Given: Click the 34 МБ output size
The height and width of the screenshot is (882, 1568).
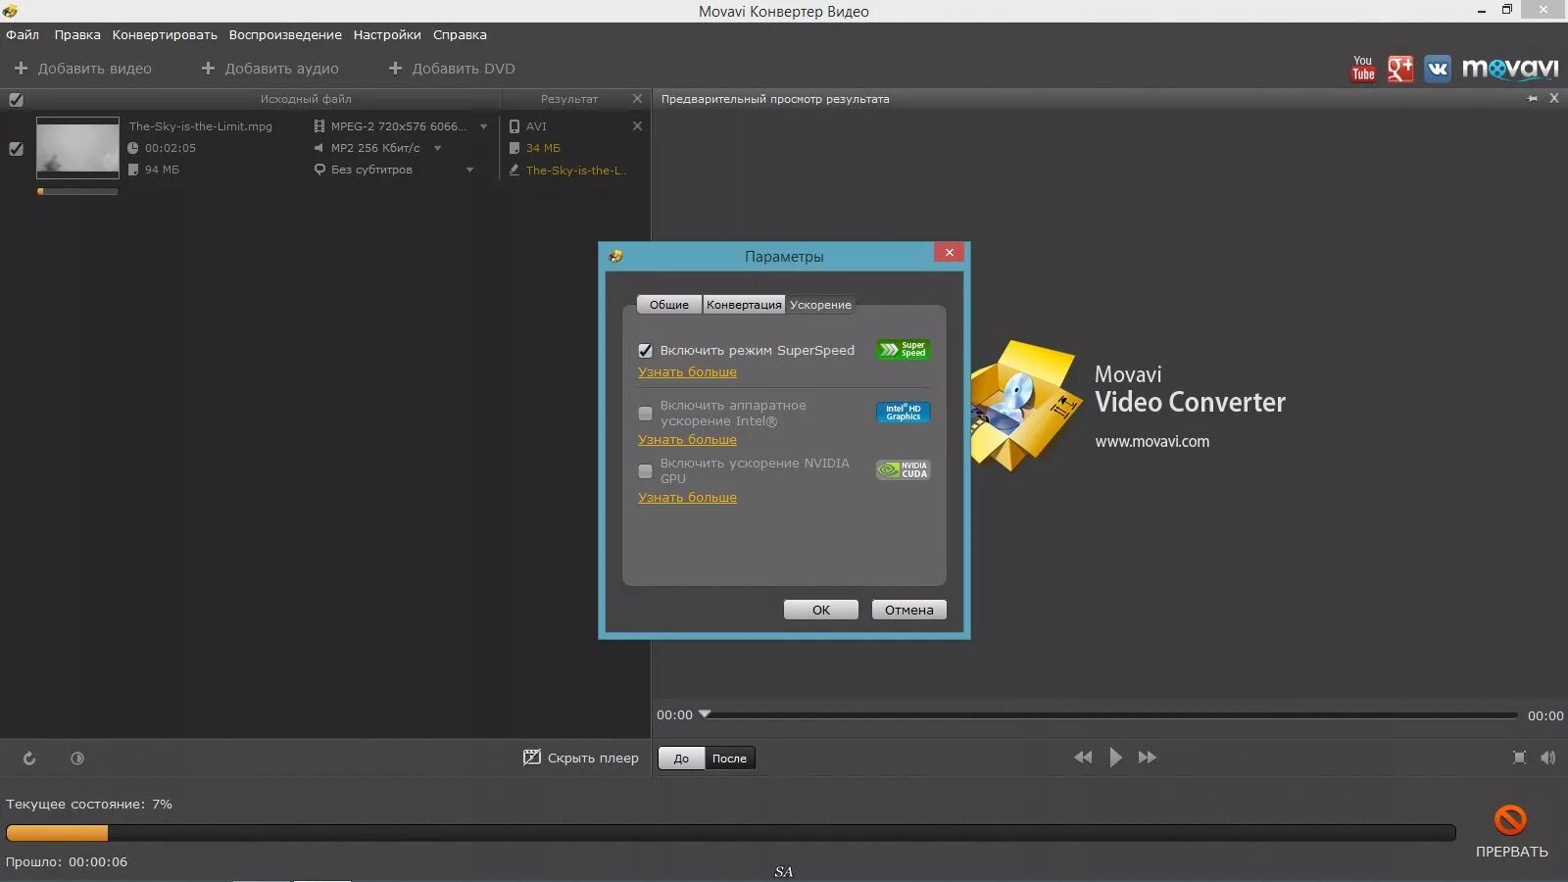Looking at the screenshot, I should click(x=543, y=148).
